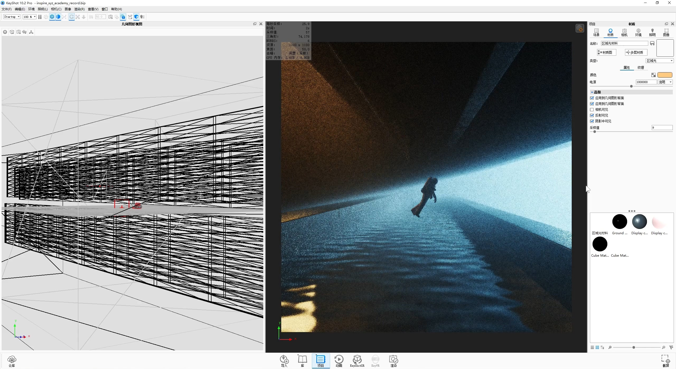The width and height of the screenshot is (676, 369).
Task: Open the Startup scene preset dropdown
Action: pos(11,17)
